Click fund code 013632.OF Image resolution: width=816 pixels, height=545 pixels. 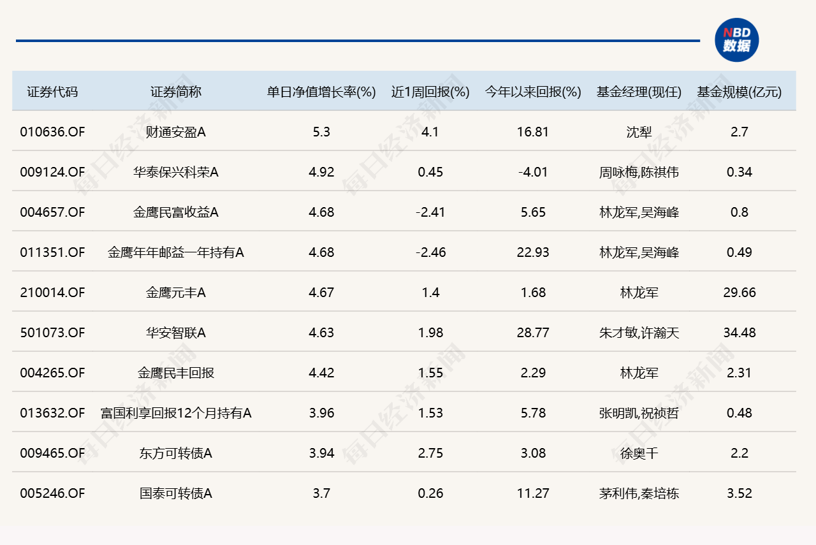[52, 413]
